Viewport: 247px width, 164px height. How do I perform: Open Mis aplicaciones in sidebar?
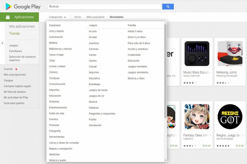pyautogui.click(x=22, y=26)
